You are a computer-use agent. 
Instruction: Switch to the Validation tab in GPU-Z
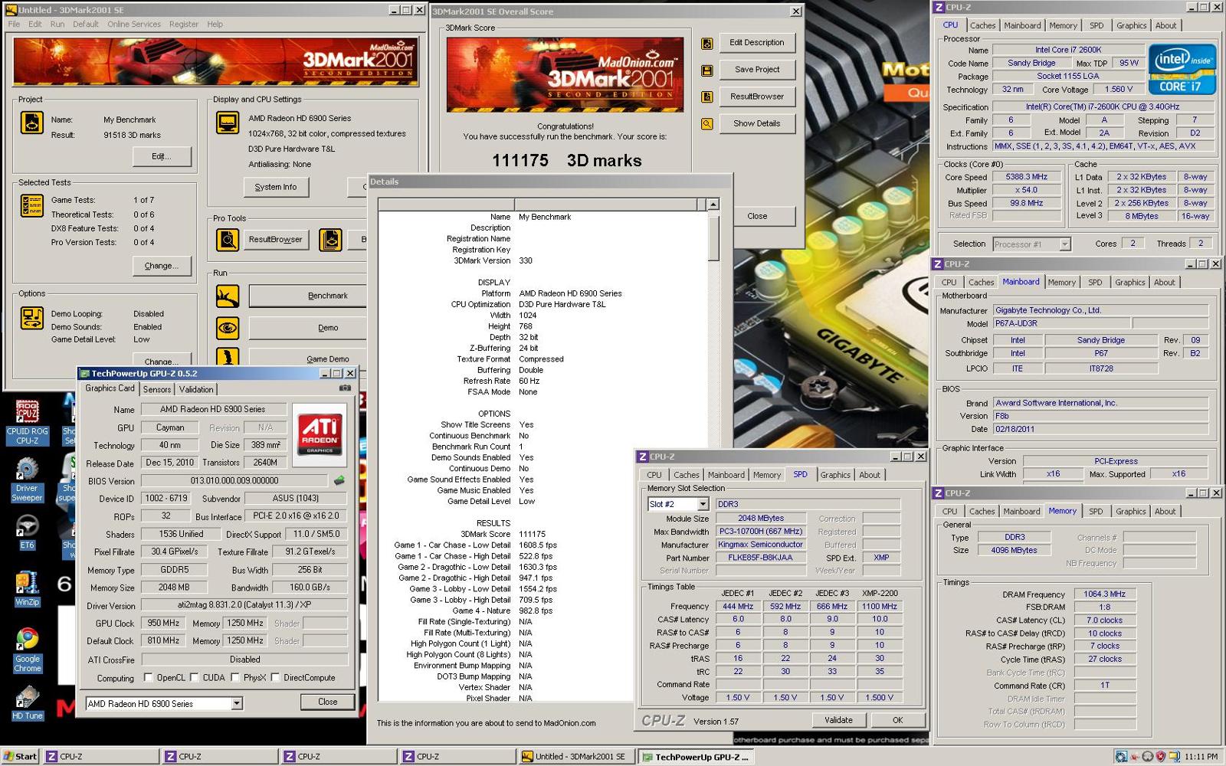(196, 389)
